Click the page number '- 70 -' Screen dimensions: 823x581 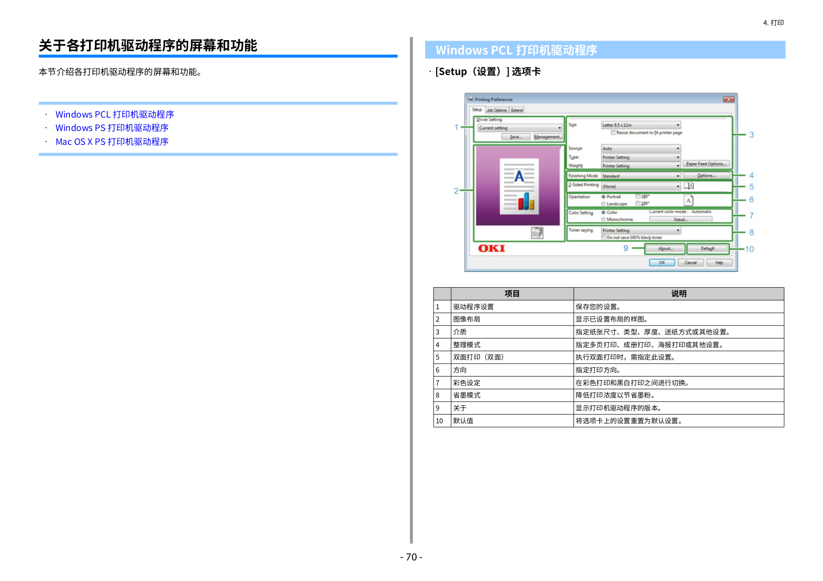click(411, 557)
